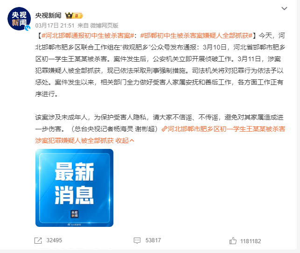Viewport: 300px width, 253px height.
Task: Click the comment bubble icon
Action: click(x=137, y=240)
